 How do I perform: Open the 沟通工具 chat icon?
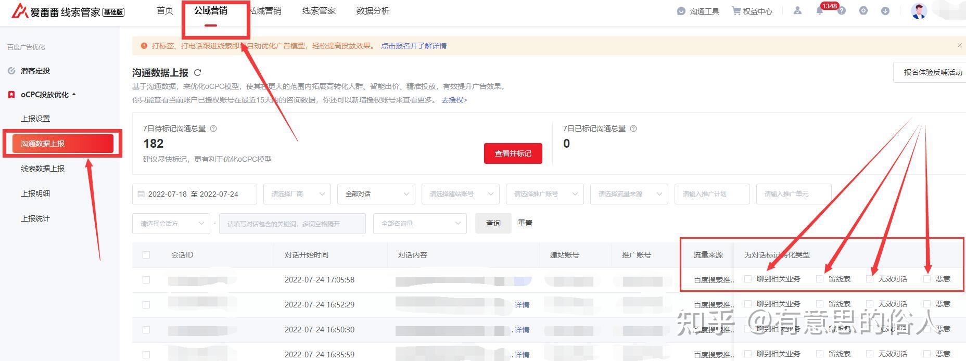point(681,11)
